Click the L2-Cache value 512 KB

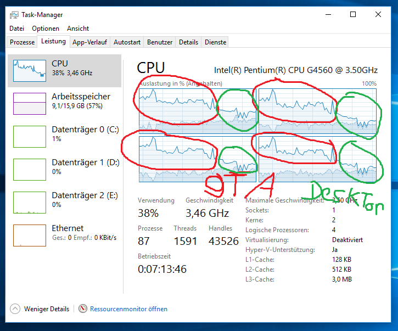(341, 270)
